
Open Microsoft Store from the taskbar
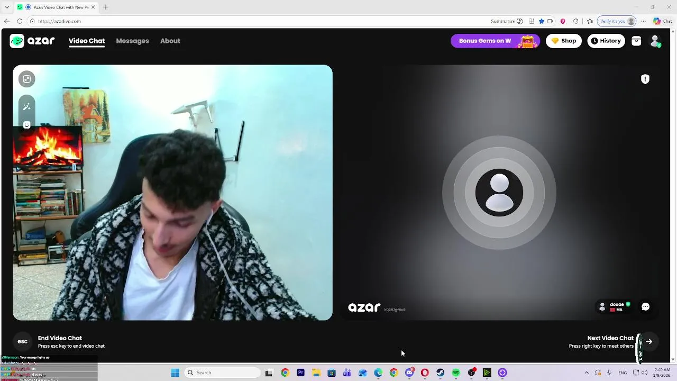332,373
